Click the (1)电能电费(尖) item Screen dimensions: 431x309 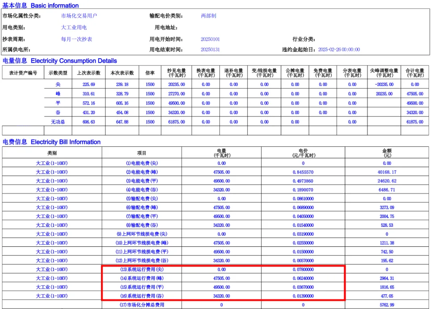coord(142,163)
